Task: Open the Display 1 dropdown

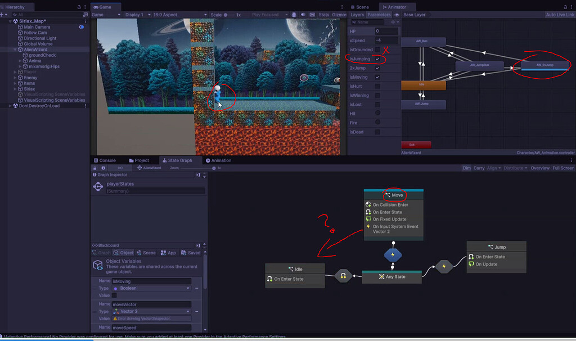Action: click(138, 15)
